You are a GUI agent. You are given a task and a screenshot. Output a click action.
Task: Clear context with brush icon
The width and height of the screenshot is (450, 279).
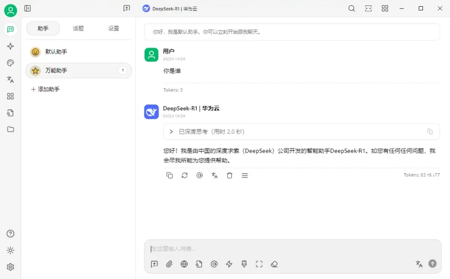point(244,264)
